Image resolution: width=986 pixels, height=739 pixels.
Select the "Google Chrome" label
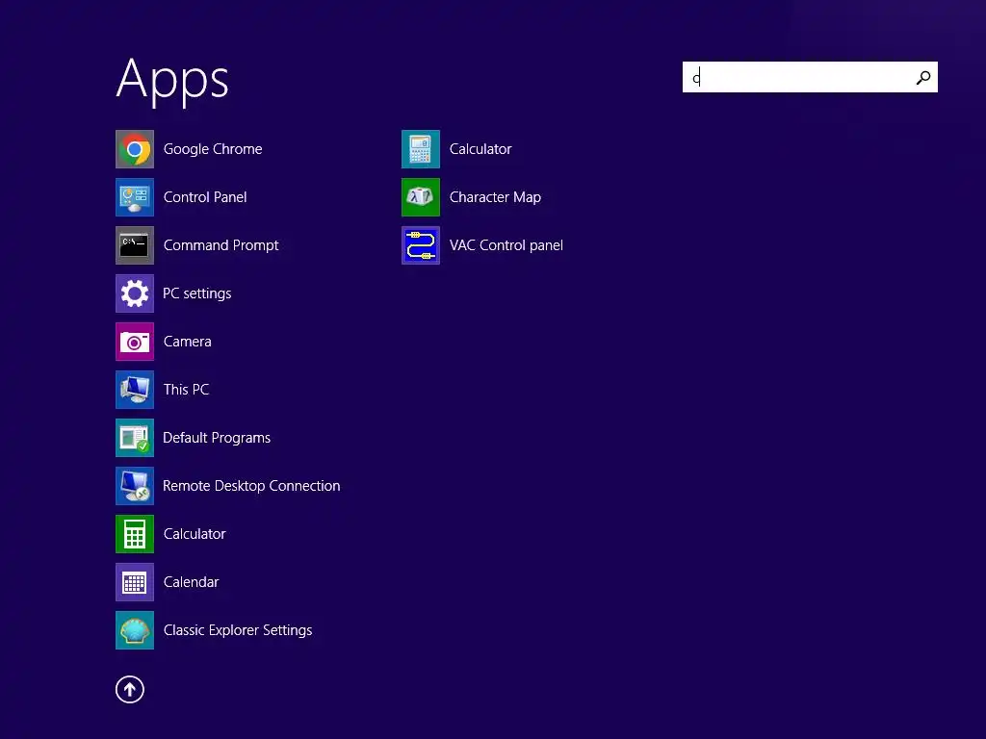tap(213, 149)
